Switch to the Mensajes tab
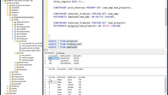 (x=60, y=53)
